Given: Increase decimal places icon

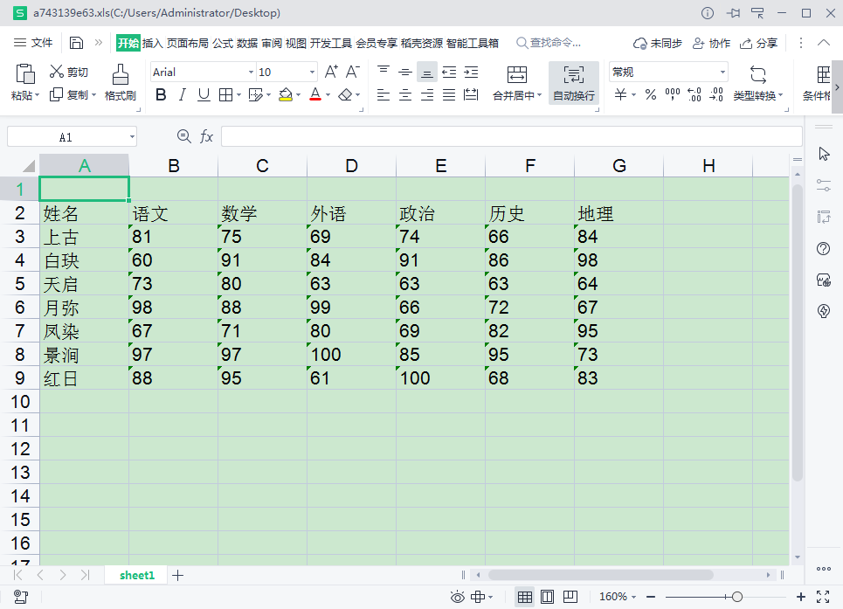Looking at the screenshot, I should [694, 95].
